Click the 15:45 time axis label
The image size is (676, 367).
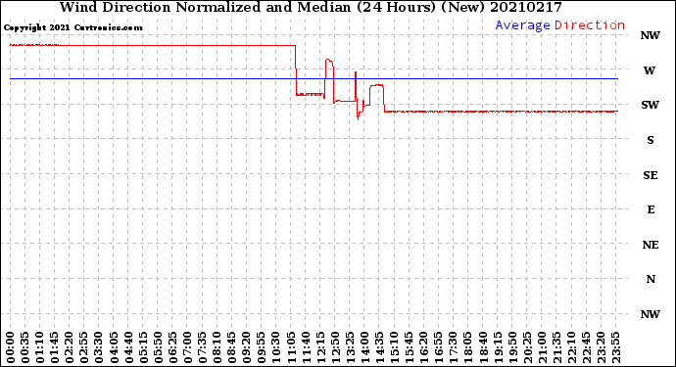point(410,347)
